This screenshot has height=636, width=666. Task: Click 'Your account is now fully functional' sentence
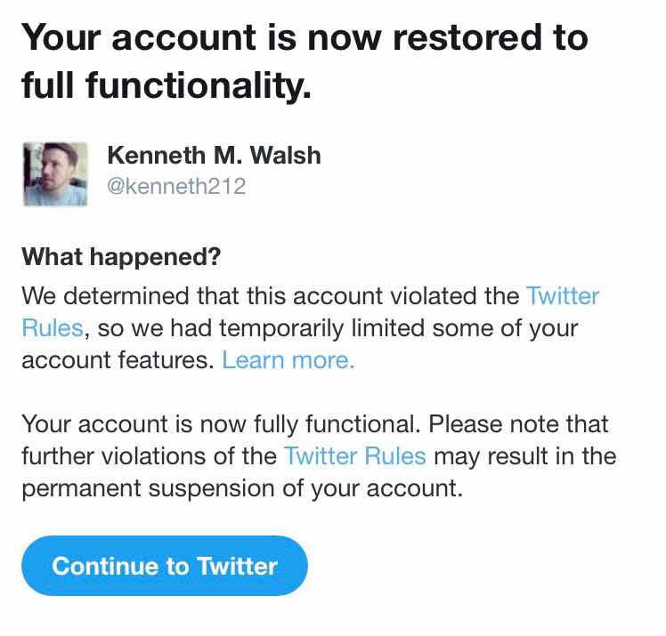tap(221, 424)
